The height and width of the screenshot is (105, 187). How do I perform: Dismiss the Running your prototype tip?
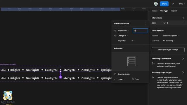point(183,73)
